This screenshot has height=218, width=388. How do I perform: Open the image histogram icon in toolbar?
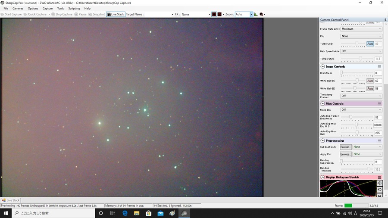coord(256,14)
